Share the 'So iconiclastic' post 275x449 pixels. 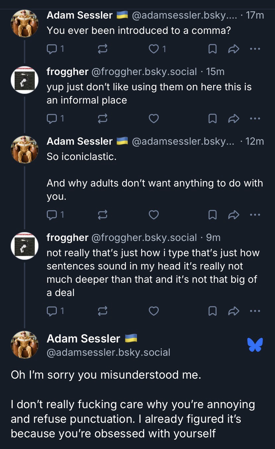point(234,215)
